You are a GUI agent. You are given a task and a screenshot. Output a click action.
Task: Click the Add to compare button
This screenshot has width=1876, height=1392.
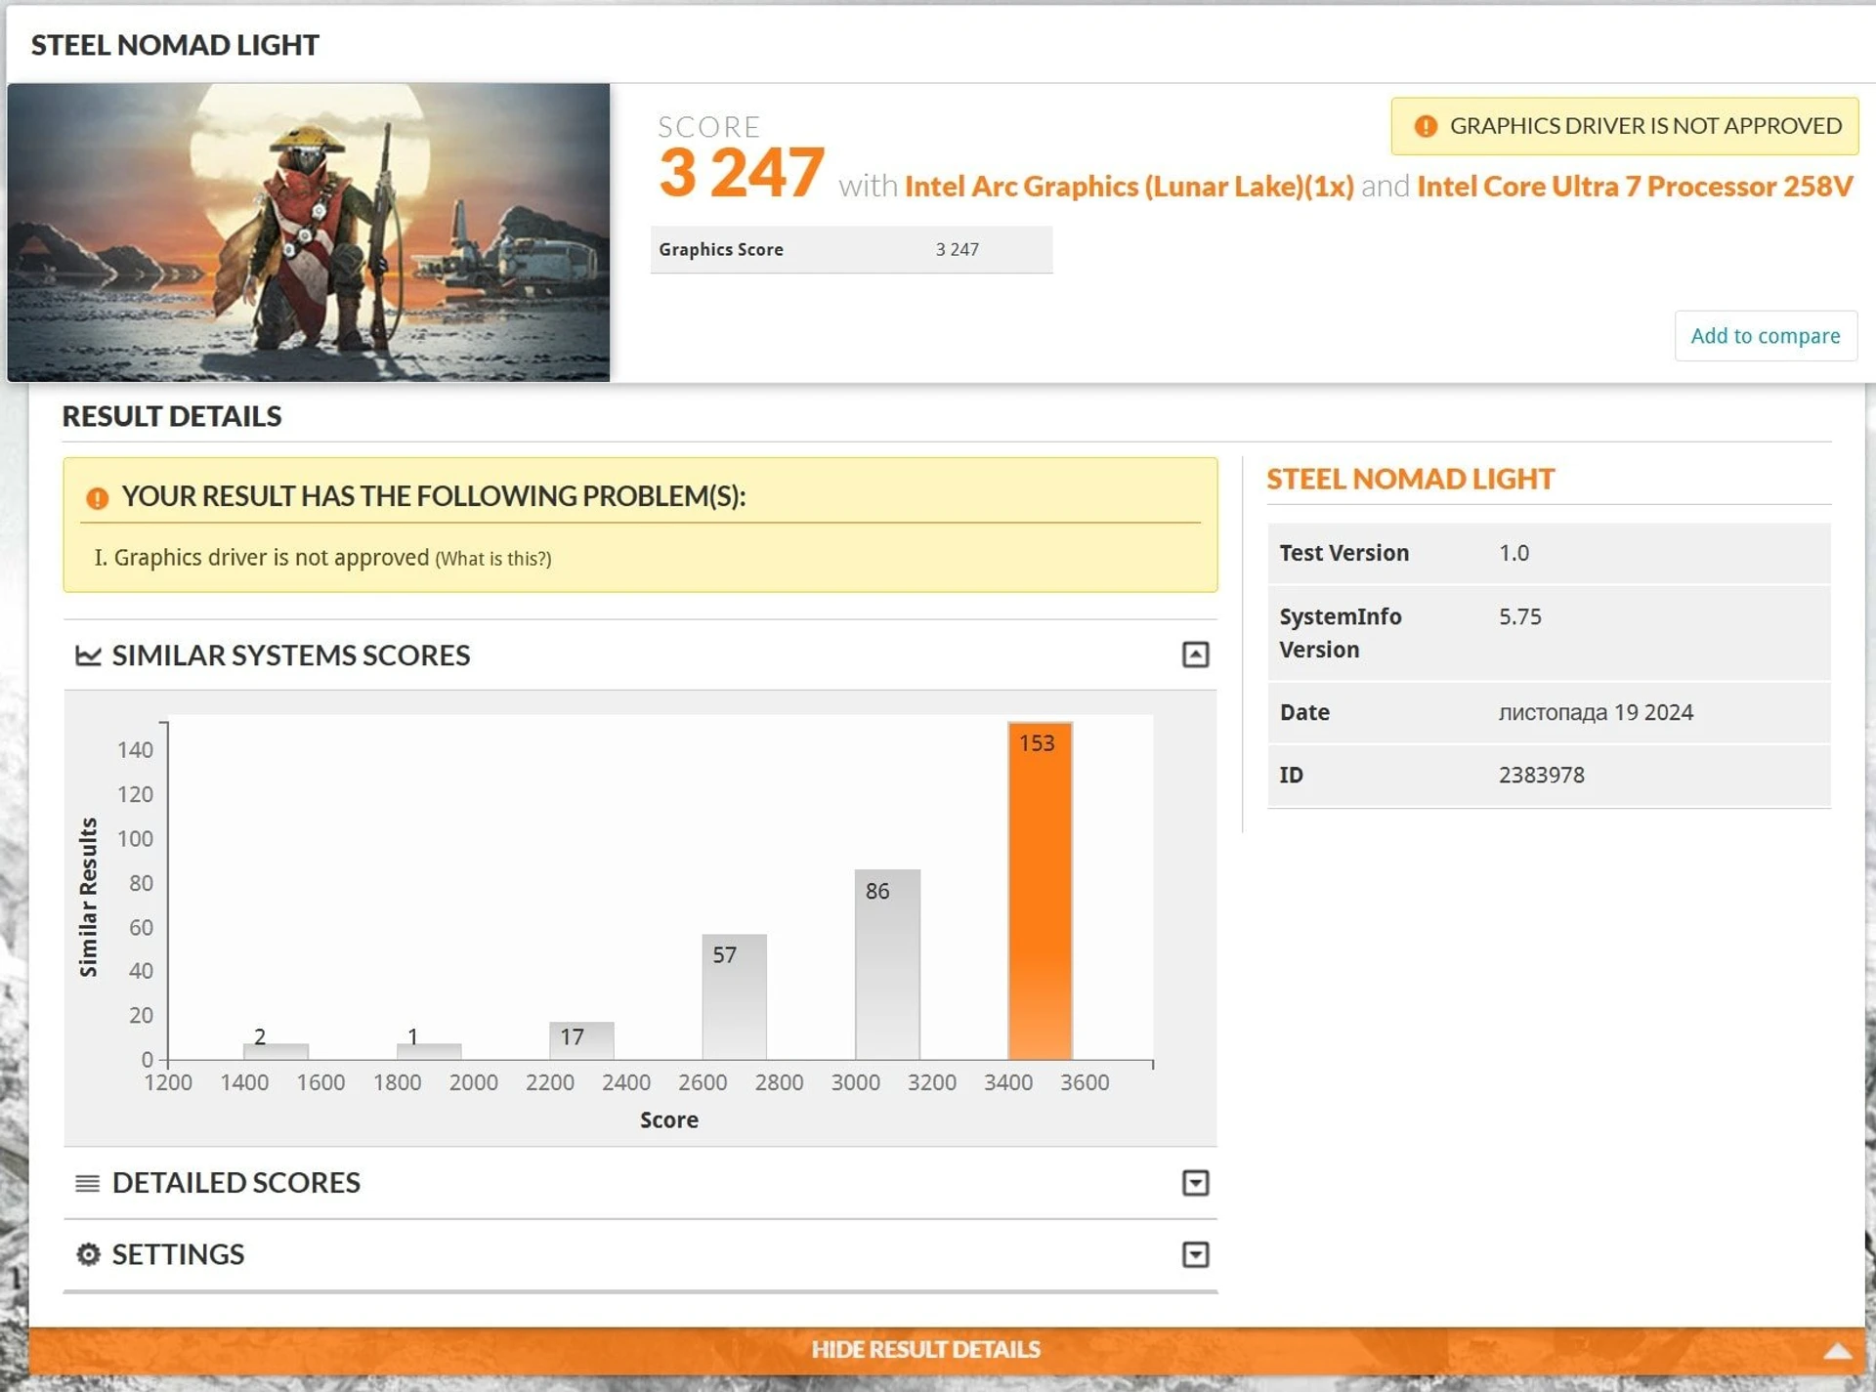pos(1765,336)
